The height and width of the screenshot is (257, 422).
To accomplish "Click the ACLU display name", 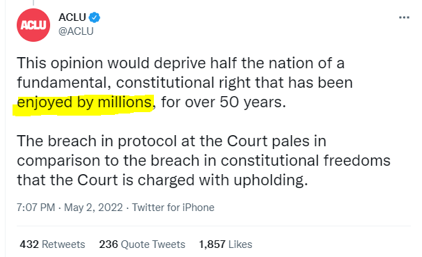I will [72, 17].
